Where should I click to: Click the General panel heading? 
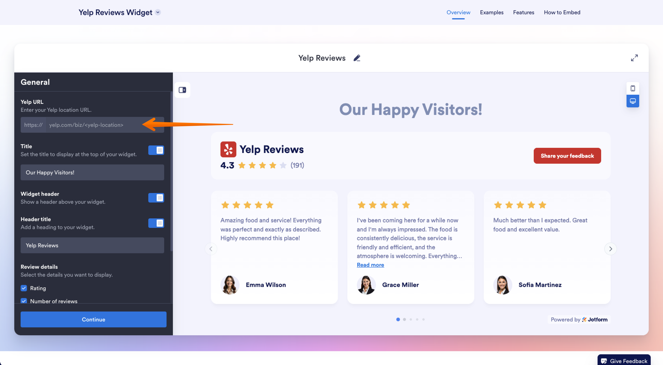click(x=35, y=82)
